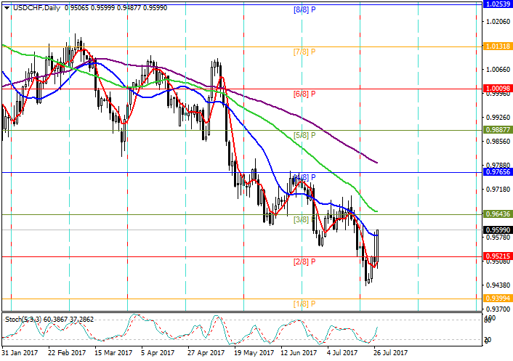The height and width of the screenshot is (361, 513).
Task: Click the 12 Jun 2017 date label
Action: coord(299,353)
